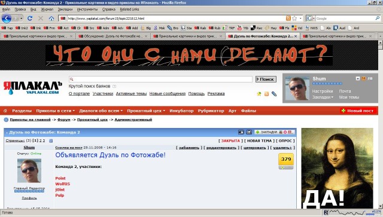Click the small question icon near Крутой поиск баянов

click(x=114, y=87)
